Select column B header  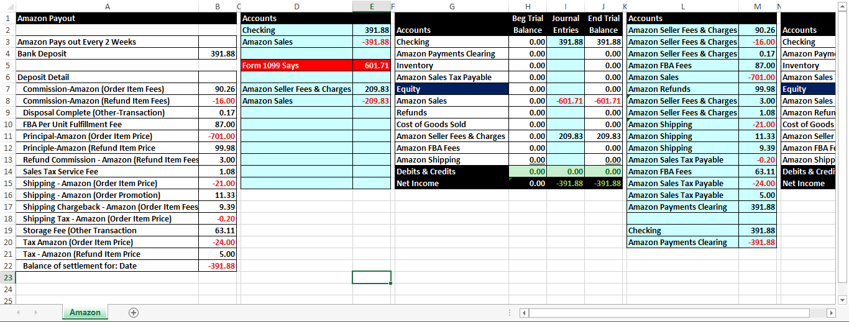coord(218,6)
